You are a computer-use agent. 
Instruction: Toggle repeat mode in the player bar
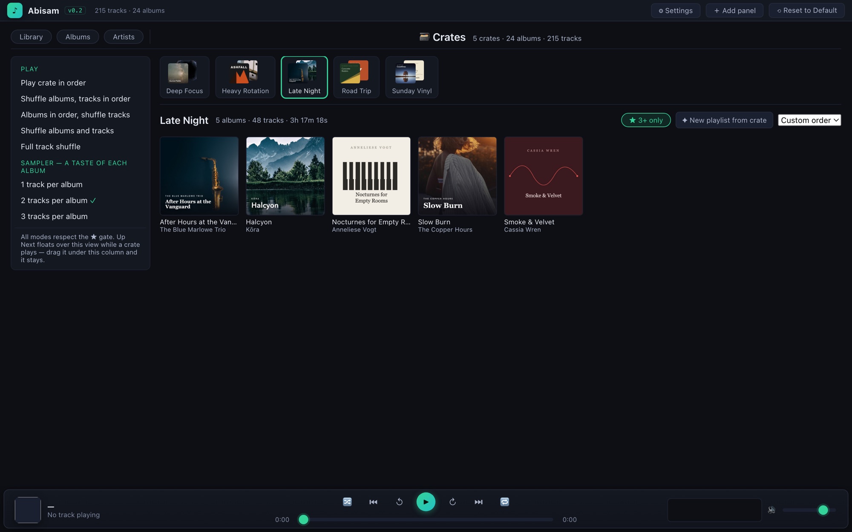tap(504, 502)
